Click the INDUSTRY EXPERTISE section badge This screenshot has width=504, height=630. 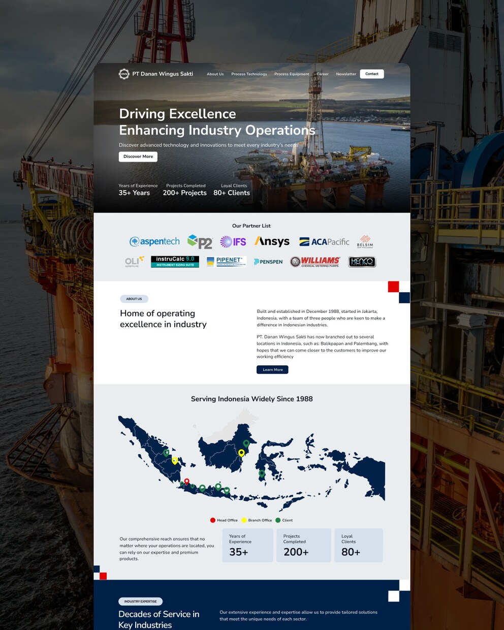tap(140, 602)
